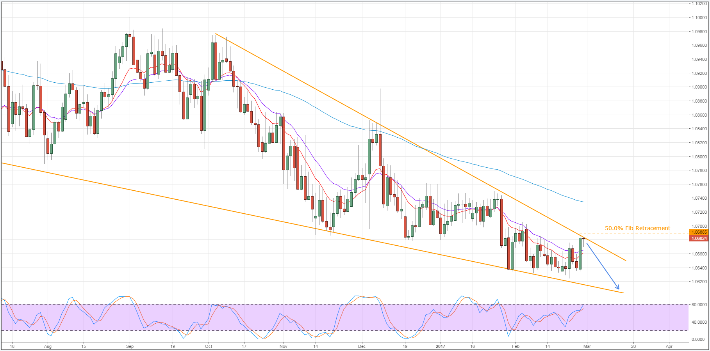Image resolution: width=710 pixels, height=351 pixels.
Task: Click the Mar date label on time axis
Action: click(x=587, y=346)
